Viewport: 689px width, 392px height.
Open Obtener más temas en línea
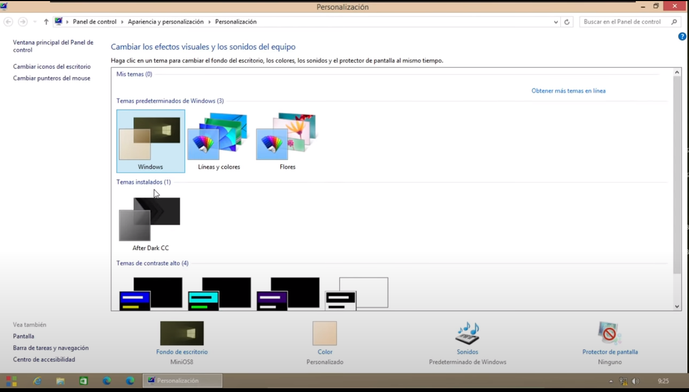click(x=568, y=90)
